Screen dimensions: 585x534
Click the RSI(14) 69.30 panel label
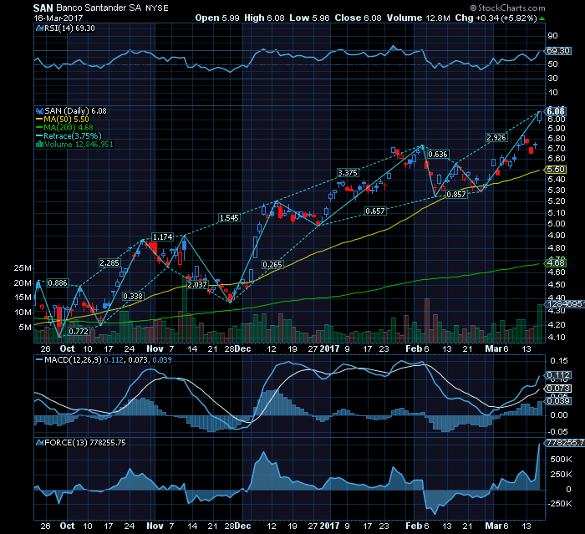coord(69,28)
